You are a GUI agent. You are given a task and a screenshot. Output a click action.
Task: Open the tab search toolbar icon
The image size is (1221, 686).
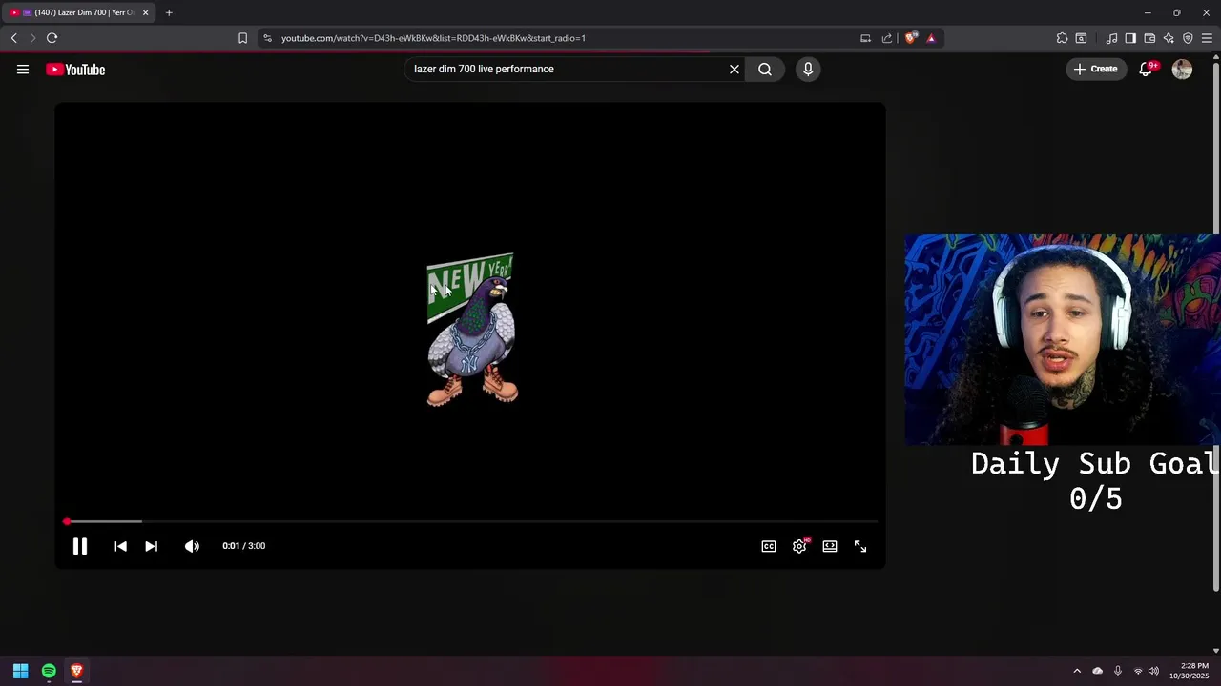[1081, 38]
